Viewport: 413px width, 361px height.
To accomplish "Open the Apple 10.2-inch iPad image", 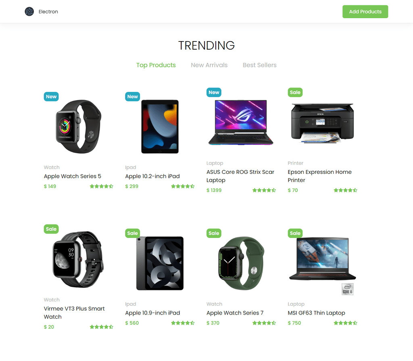I will [160, 127].
